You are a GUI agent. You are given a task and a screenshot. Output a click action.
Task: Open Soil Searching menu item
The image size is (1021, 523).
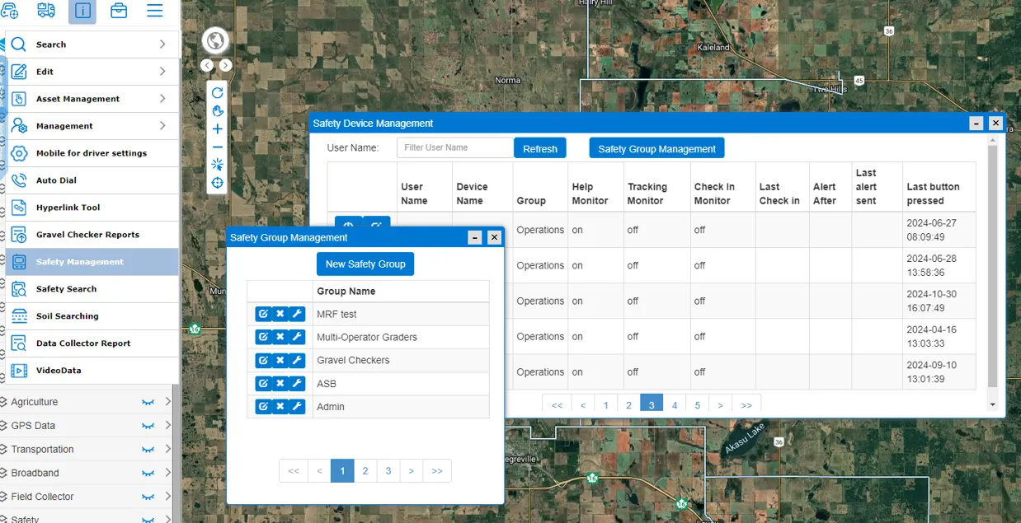(92, 316)
